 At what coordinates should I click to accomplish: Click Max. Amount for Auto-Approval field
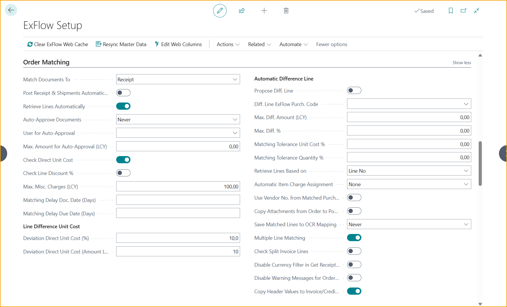click(x=178, y=146)
